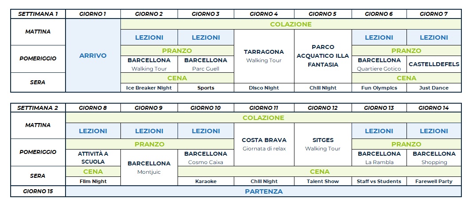476x206 pixels.
Task: Select the Farewell Party cell
Action: point(434,181)
